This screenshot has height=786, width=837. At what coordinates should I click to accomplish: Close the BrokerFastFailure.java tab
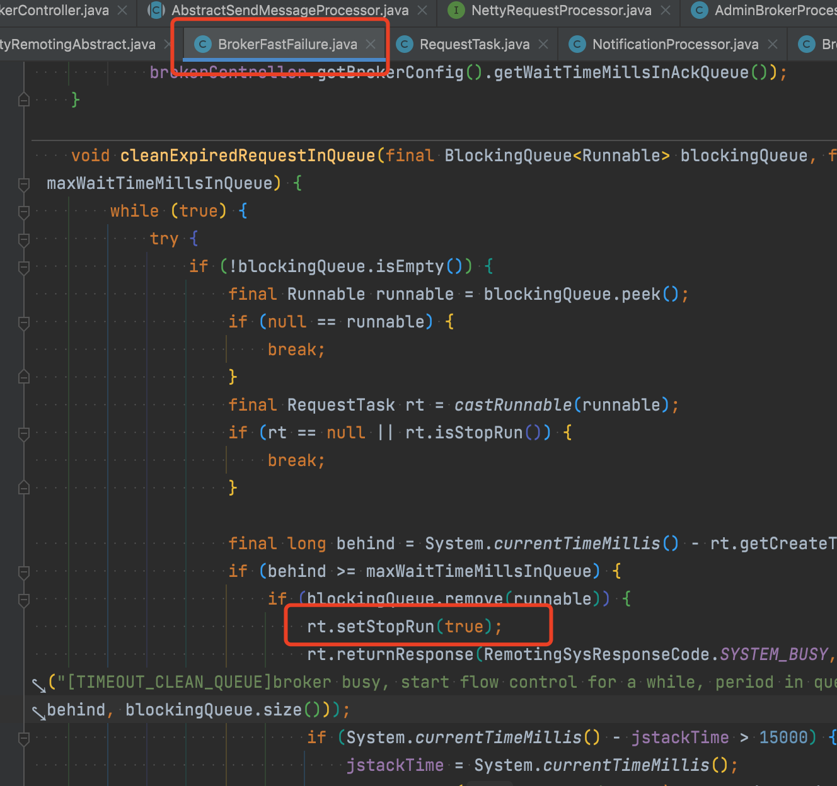pyautogui.click(x=370, y=44)
